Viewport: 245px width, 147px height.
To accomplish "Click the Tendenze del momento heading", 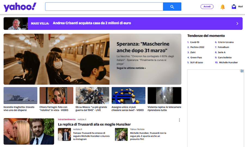I will (206, 36).
